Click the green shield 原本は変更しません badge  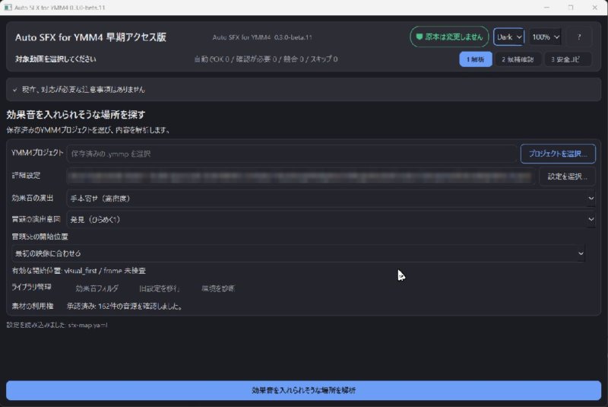[x=449, y=37]
